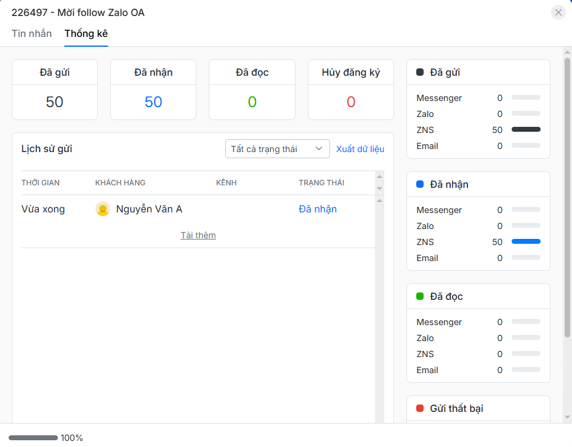572x447 pixels.
Task: Click the blue Đã nhận legend square
Action: point(420,184)
